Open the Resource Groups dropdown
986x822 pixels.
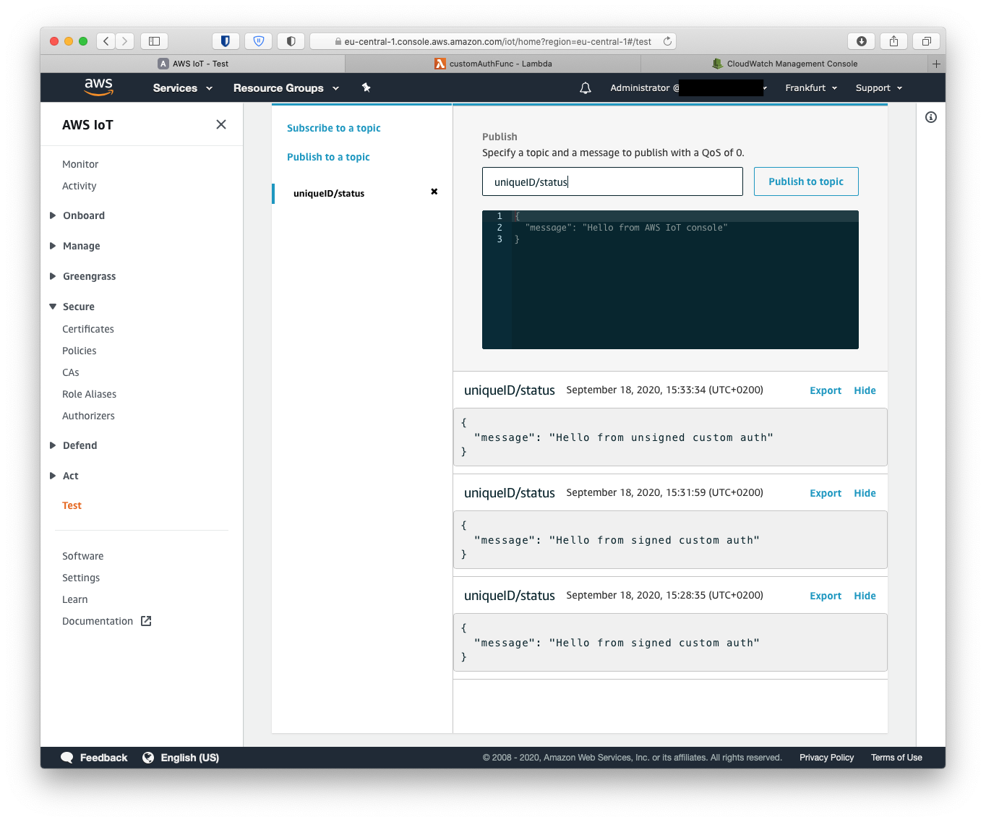[286, 88]
